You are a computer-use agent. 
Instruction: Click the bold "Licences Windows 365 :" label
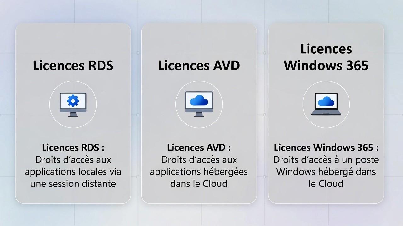click(326, 148)
